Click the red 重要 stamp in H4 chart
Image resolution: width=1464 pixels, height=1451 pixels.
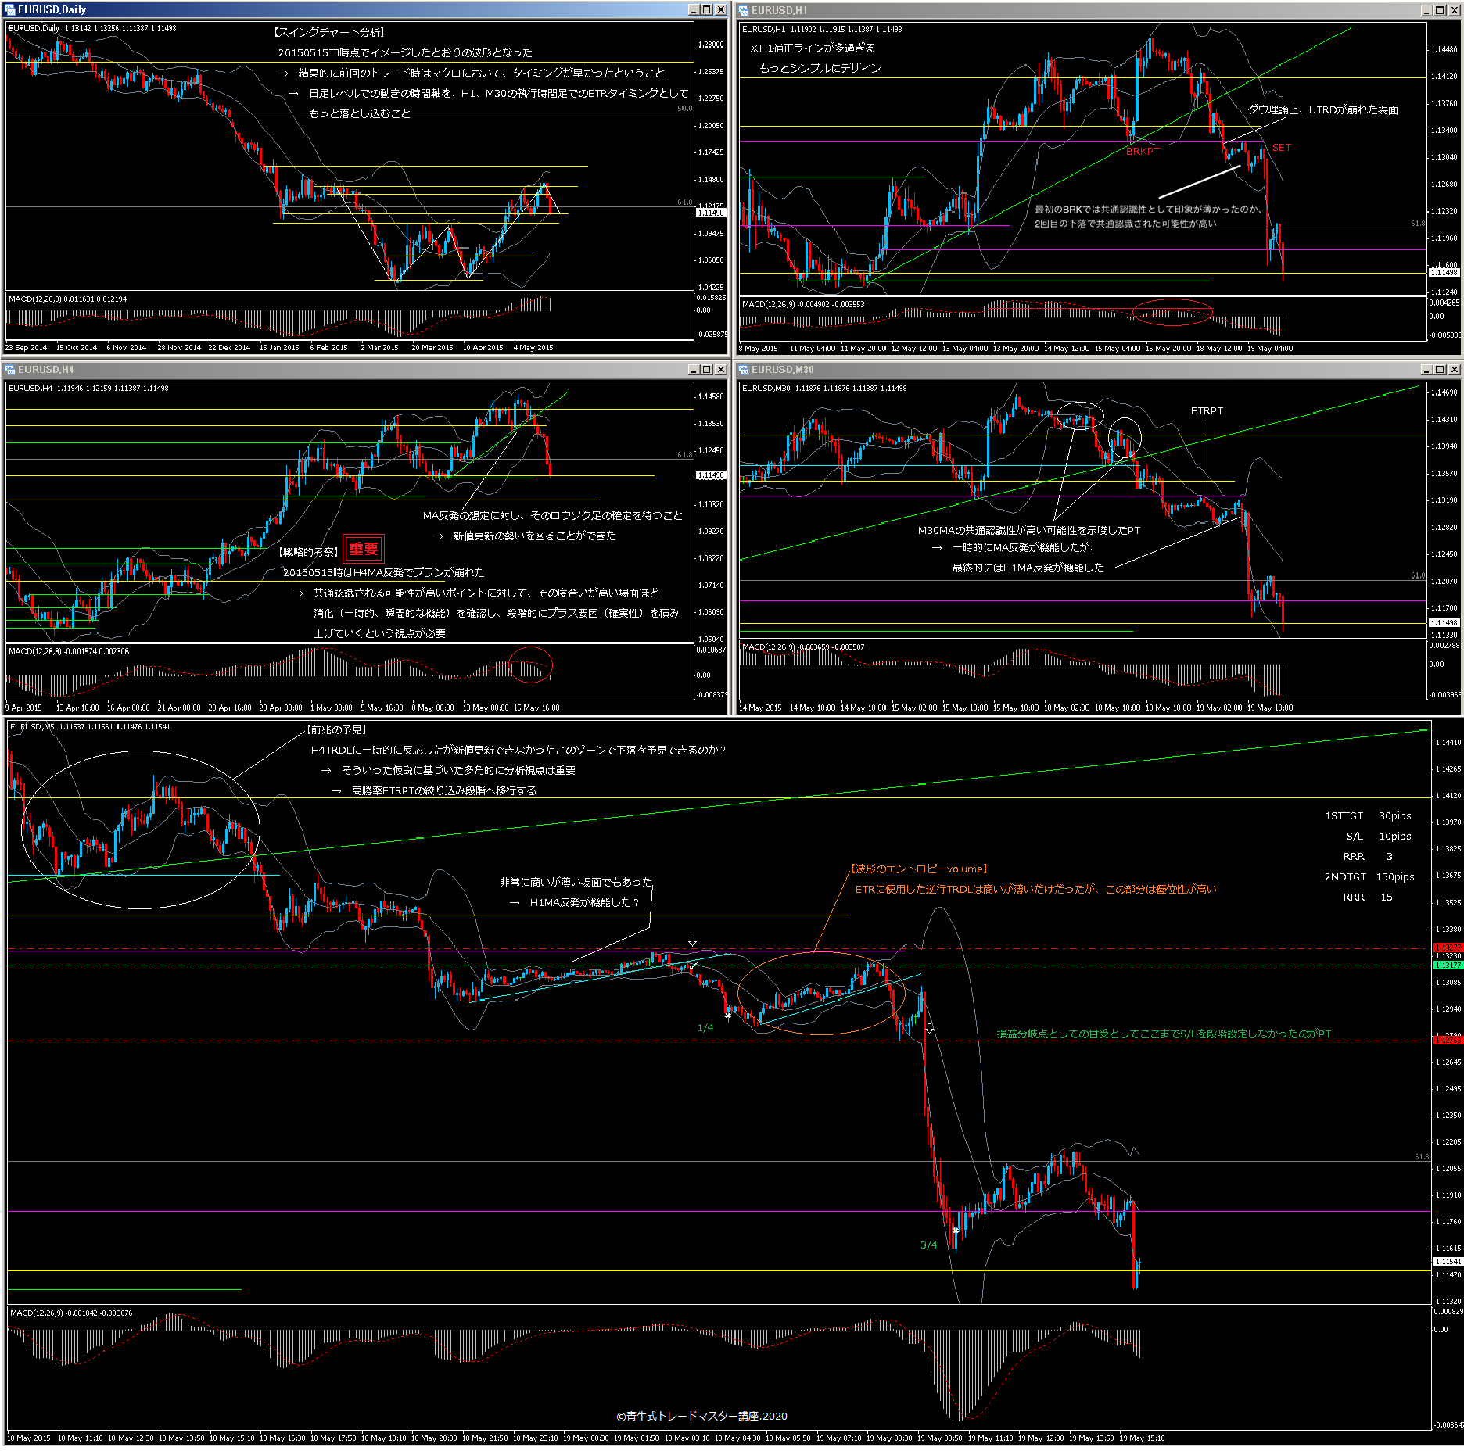pos(363,549)
